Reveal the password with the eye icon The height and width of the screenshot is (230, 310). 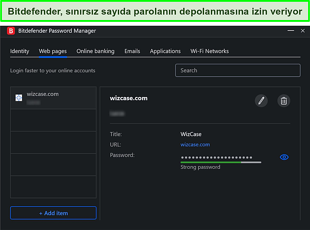click(284, 157)
